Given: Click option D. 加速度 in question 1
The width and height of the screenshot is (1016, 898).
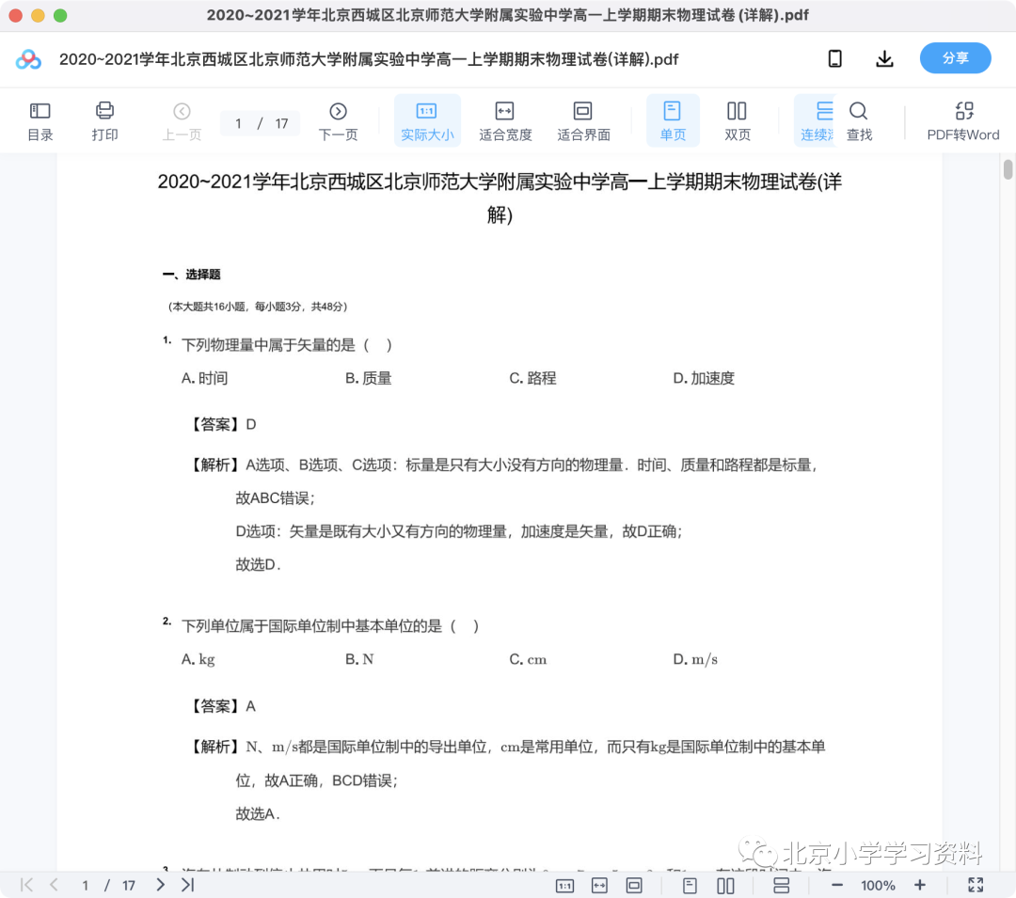Looking at the screenshot, I should click(704, 378).
